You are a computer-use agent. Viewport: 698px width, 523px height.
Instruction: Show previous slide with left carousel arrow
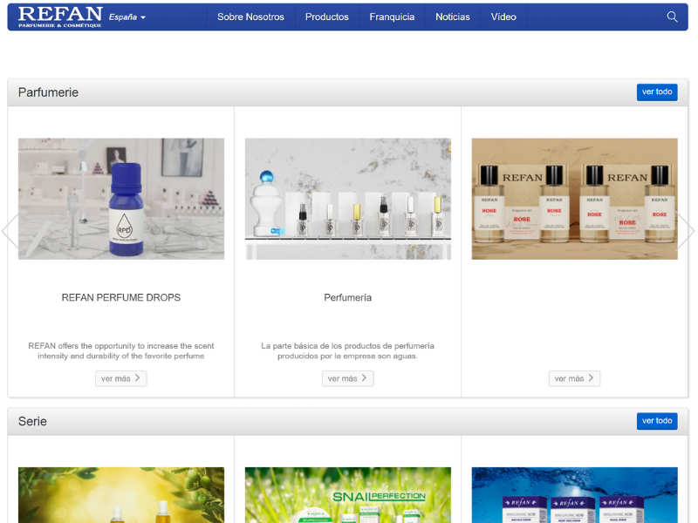pyautogui.click(x=10, y=231)
